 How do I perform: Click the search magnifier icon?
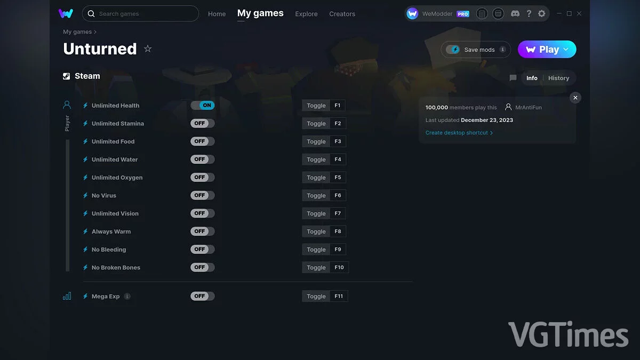91,13
